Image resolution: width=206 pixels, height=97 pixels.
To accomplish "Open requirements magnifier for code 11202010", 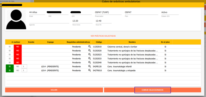I will tap(90, 47).
